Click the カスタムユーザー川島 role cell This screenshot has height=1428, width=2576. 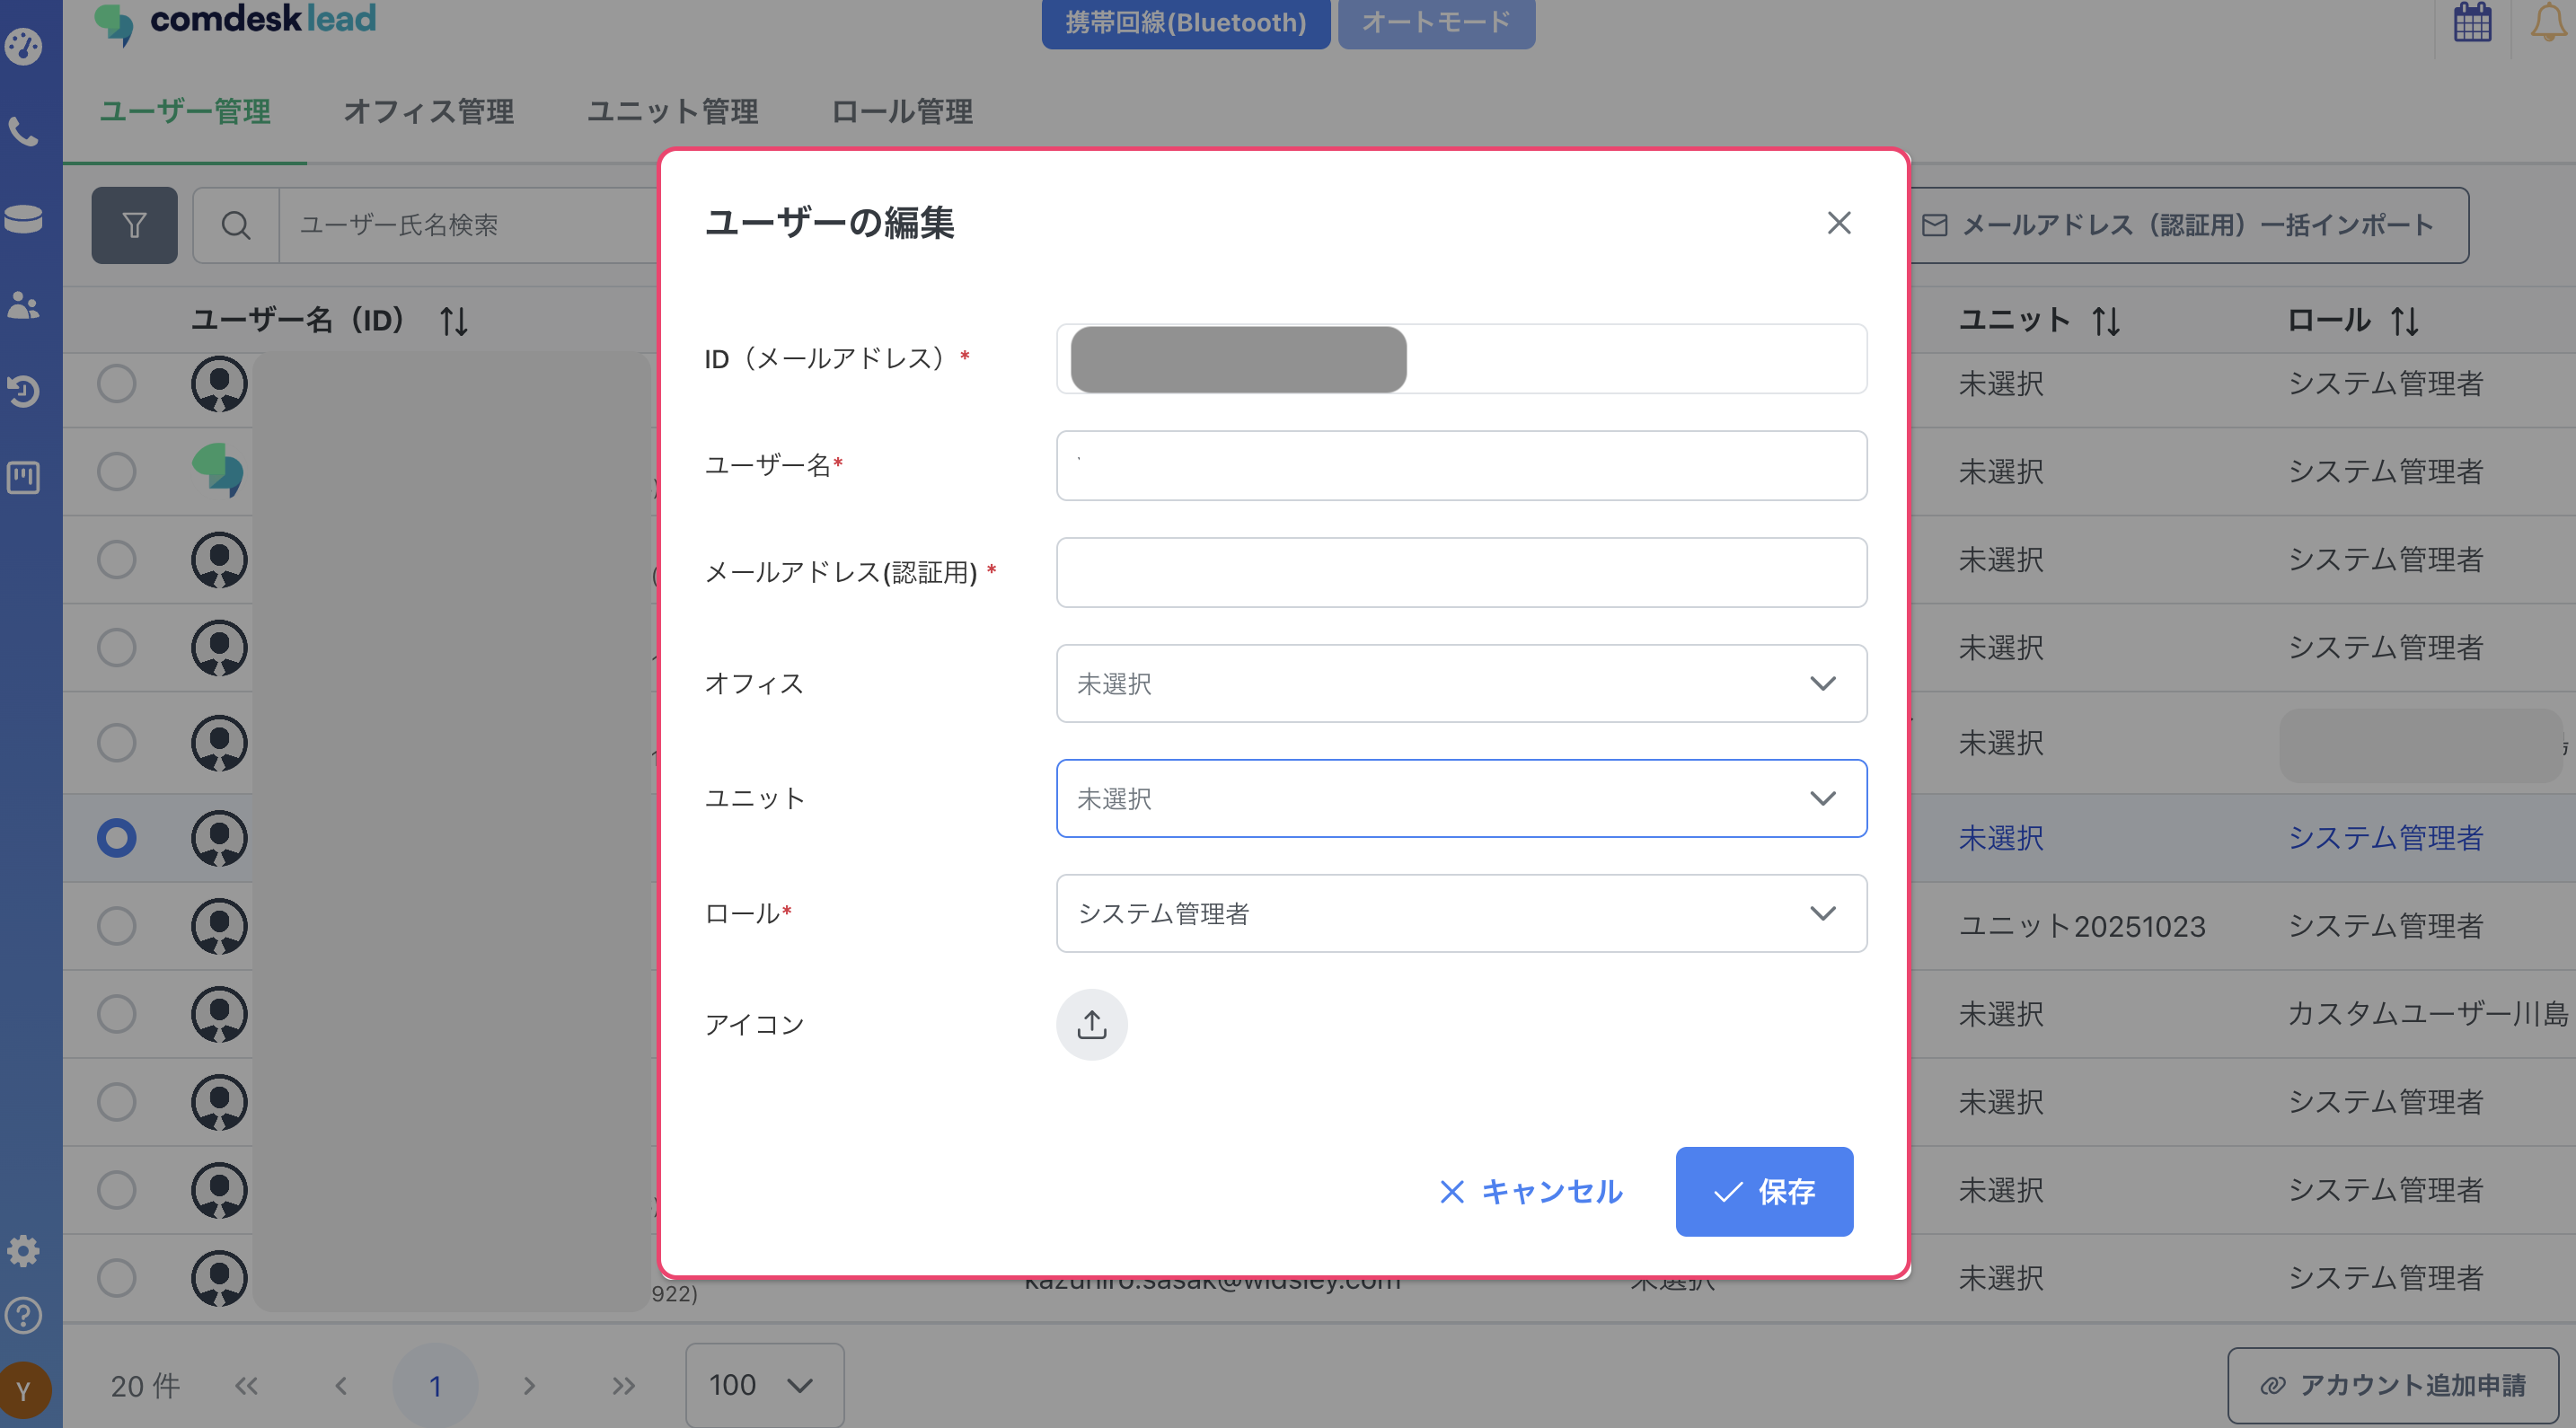coord(2428,1014)
